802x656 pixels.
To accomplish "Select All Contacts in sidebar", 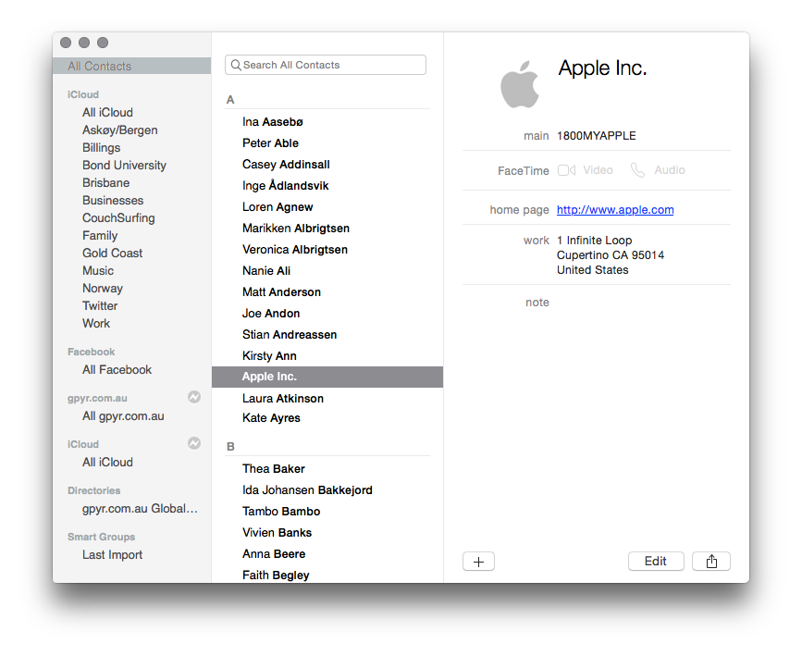I will (x=132, y=66).
